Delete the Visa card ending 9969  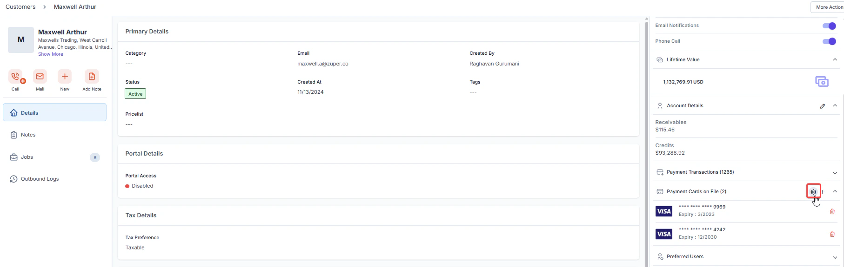[x=832, y=211]
